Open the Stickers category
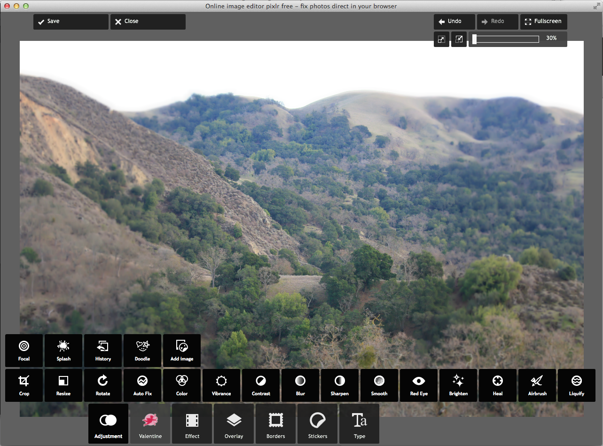This screenshot has width=603, height=446. (x=318, y=424)
